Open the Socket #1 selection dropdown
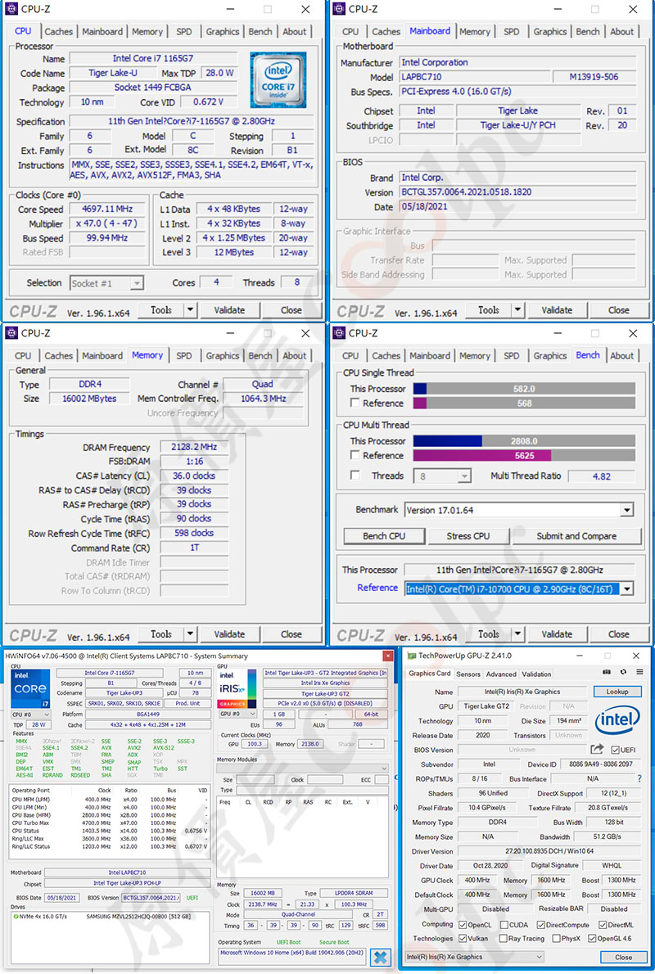This screenshot has height=974, width=655. 136,283
